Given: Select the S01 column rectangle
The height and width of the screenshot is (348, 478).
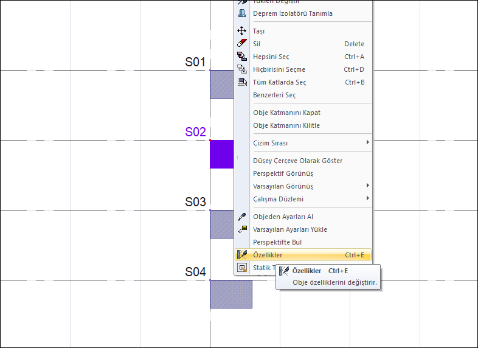Looking at the screenshot, I should point(222,84).
